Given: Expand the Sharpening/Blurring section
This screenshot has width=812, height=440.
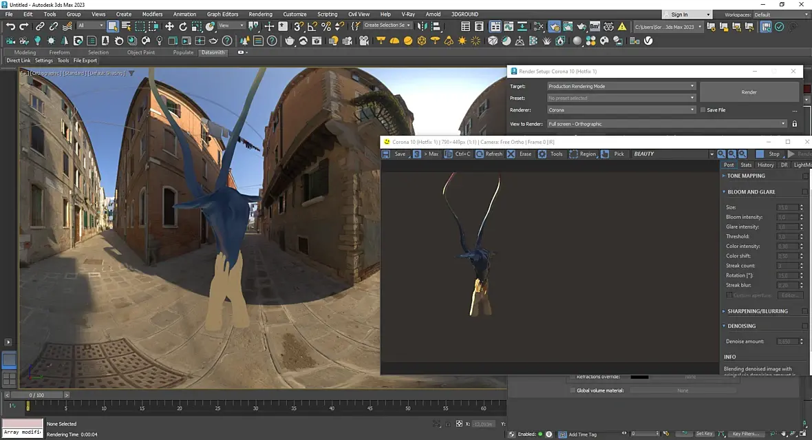Looking at the screenshot, I should pos(757,311).
